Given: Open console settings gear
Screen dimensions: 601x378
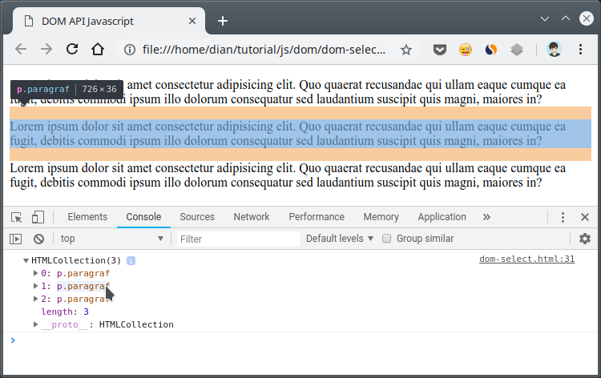Looking at the screenshot, I should 584,239.
